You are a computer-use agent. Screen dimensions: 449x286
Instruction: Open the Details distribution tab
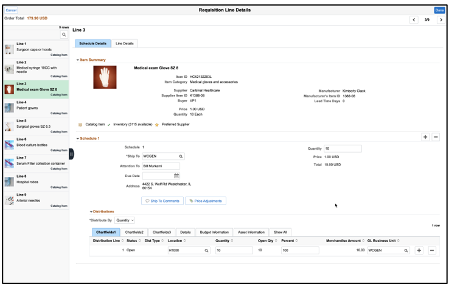186,232
